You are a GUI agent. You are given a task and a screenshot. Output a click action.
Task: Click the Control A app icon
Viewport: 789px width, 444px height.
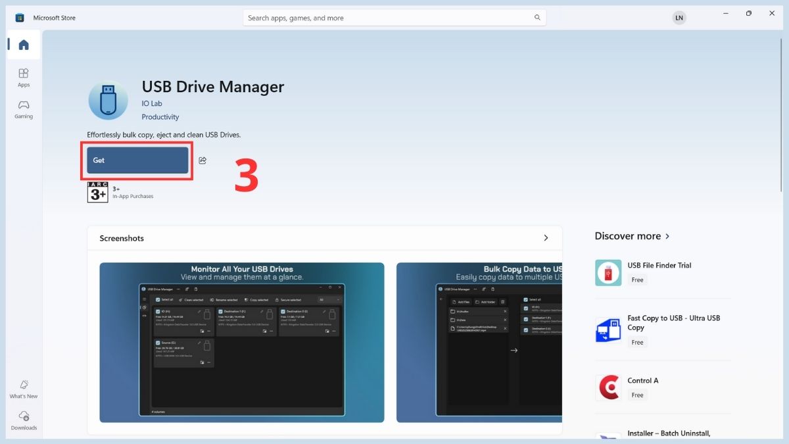[x=608, y=387]
